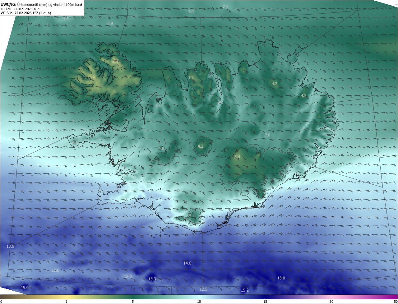Click the color scale tick label 50
Viewport: 398px width, 304px height.
(396, 302)
